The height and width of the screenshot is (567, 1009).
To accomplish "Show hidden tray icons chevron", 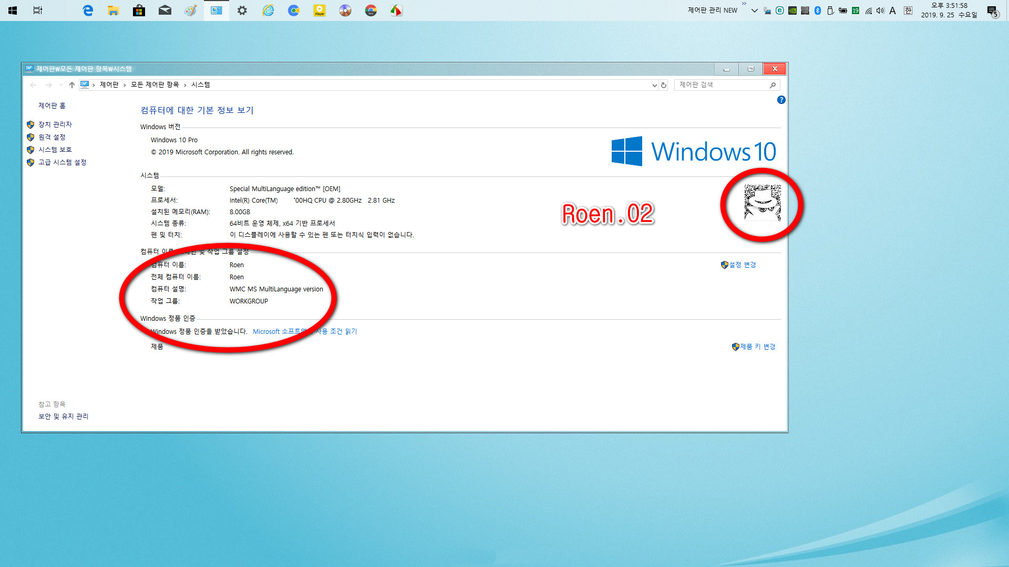I will (754, 10).
